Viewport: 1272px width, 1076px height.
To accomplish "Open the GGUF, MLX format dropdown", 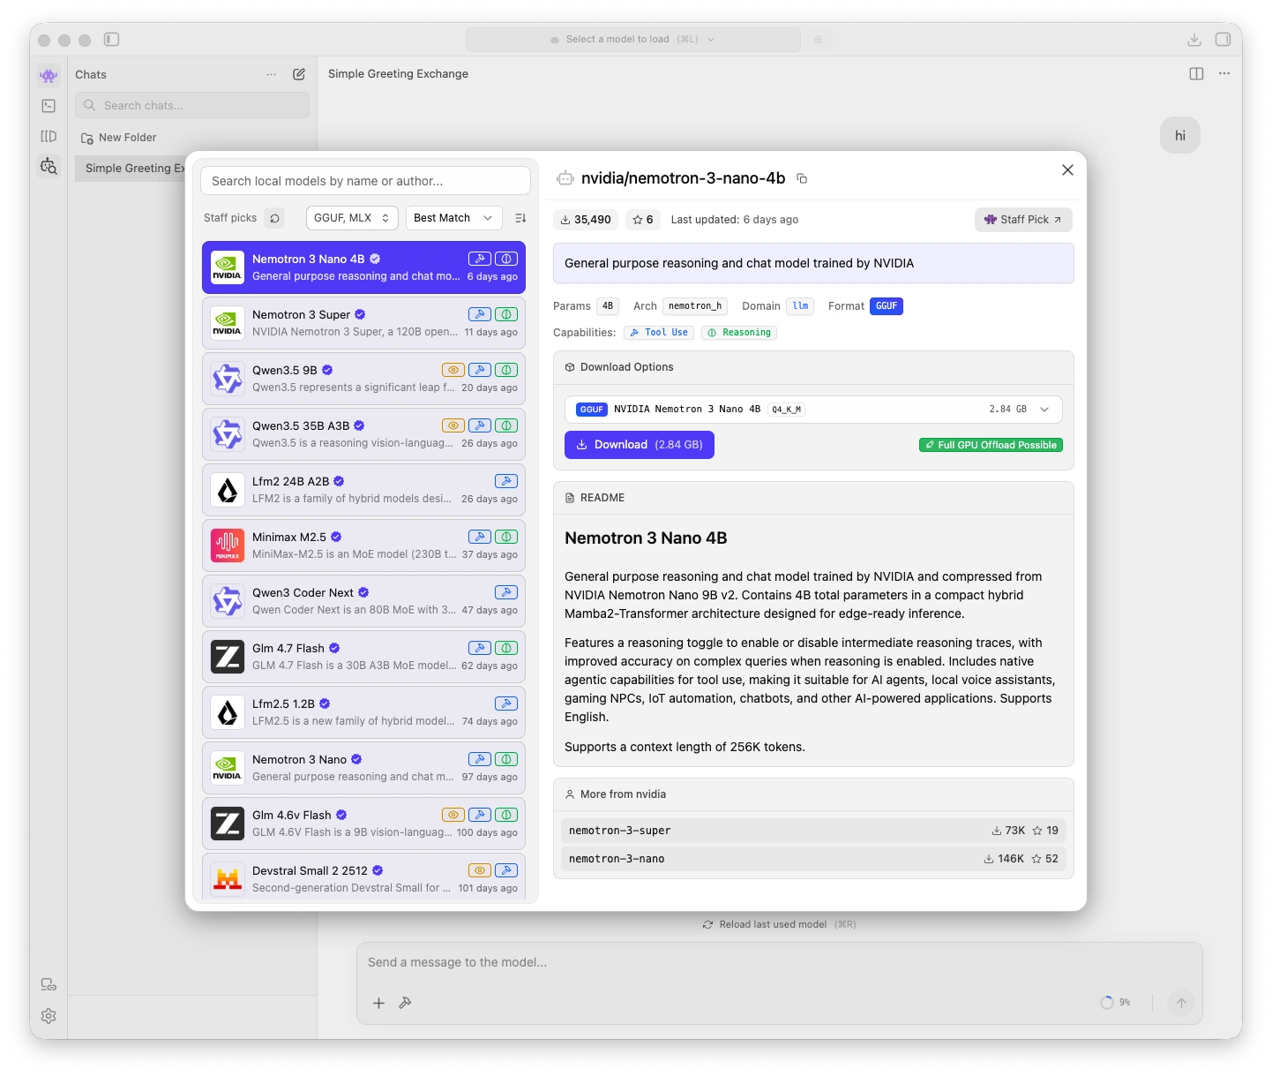I will (351, 218).
